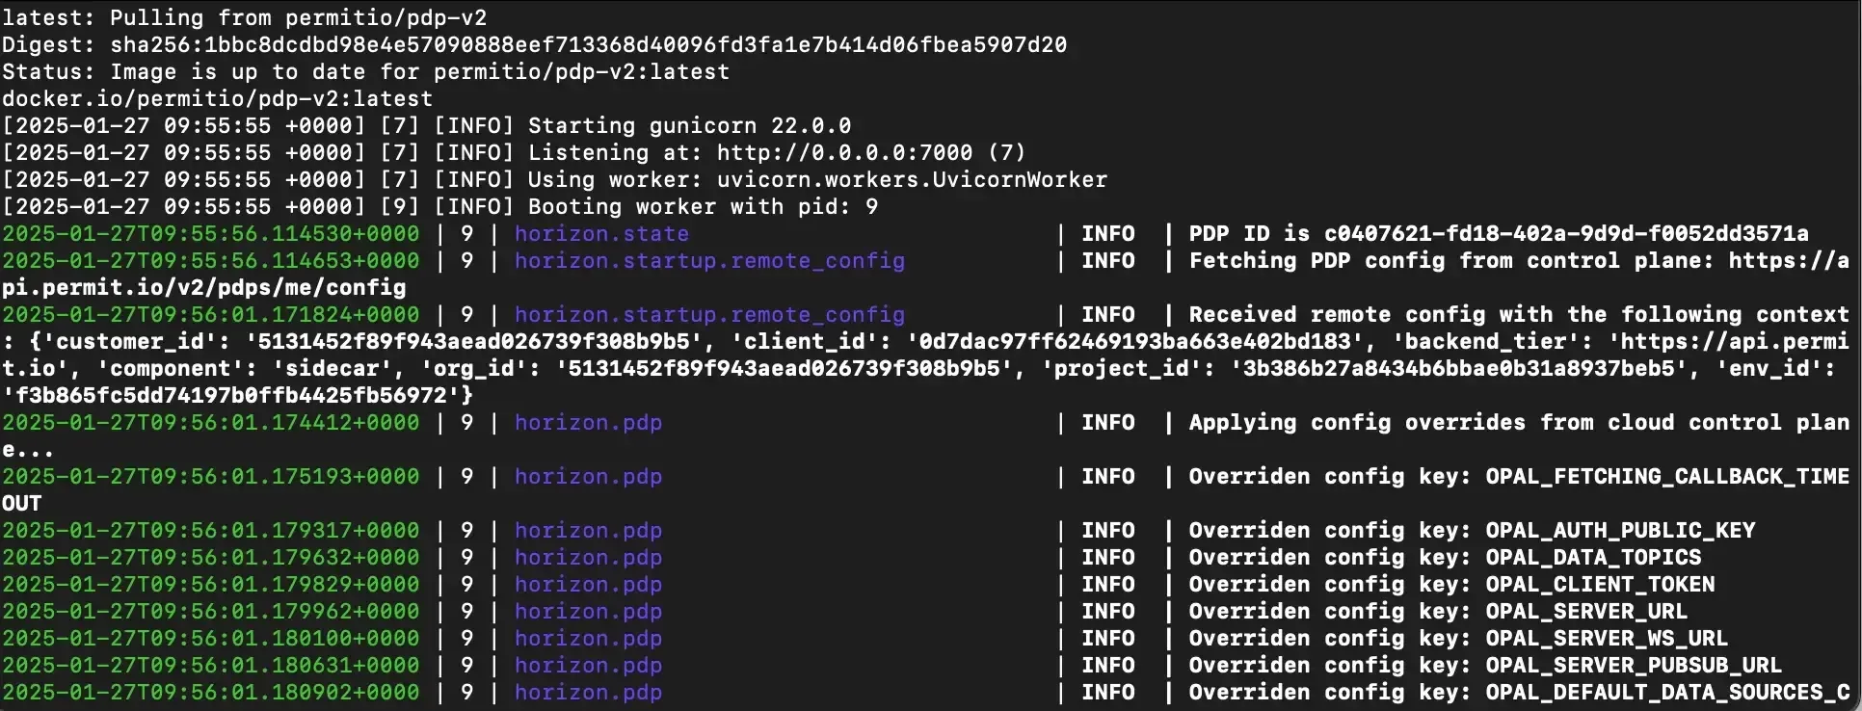The width and height of the screenshot is (1862, 711).
Task: Select the OPAL_SERVER_URL config key
Action: (1585, 612)
